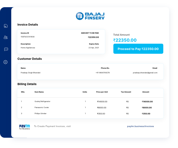Click the Price per Unit column header
This screenshot has height=148, width=178.
click(102, 92)
